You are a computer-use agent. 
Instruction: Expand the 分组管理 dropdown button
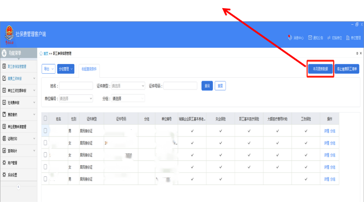pyautogui.click(x=66, y=69)
